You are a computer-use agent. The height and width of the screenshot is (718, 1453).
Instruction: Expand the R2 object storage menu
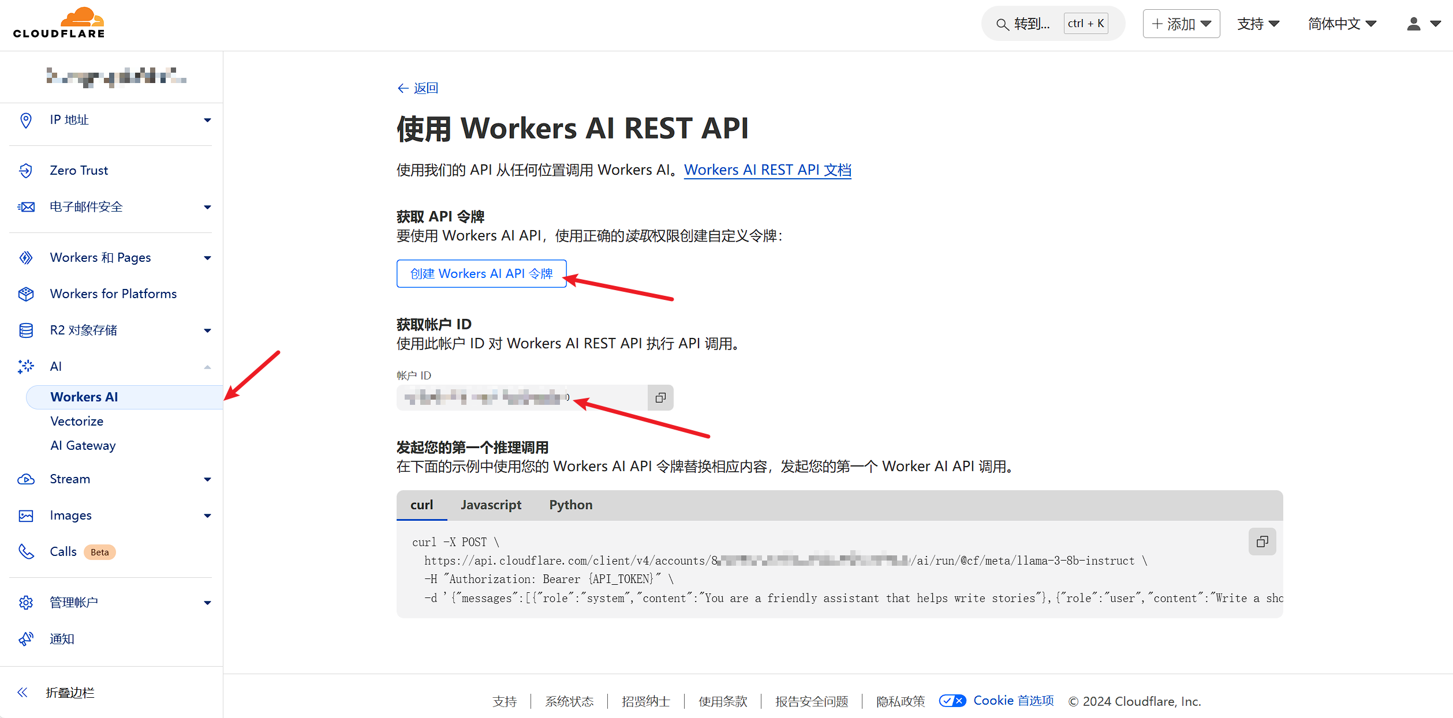[207, 330]
